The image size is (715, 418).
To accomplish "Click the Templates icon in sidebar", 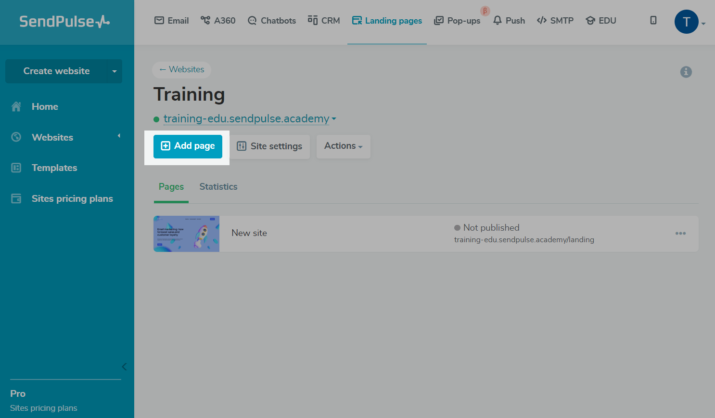I will [x=16, y=168].
